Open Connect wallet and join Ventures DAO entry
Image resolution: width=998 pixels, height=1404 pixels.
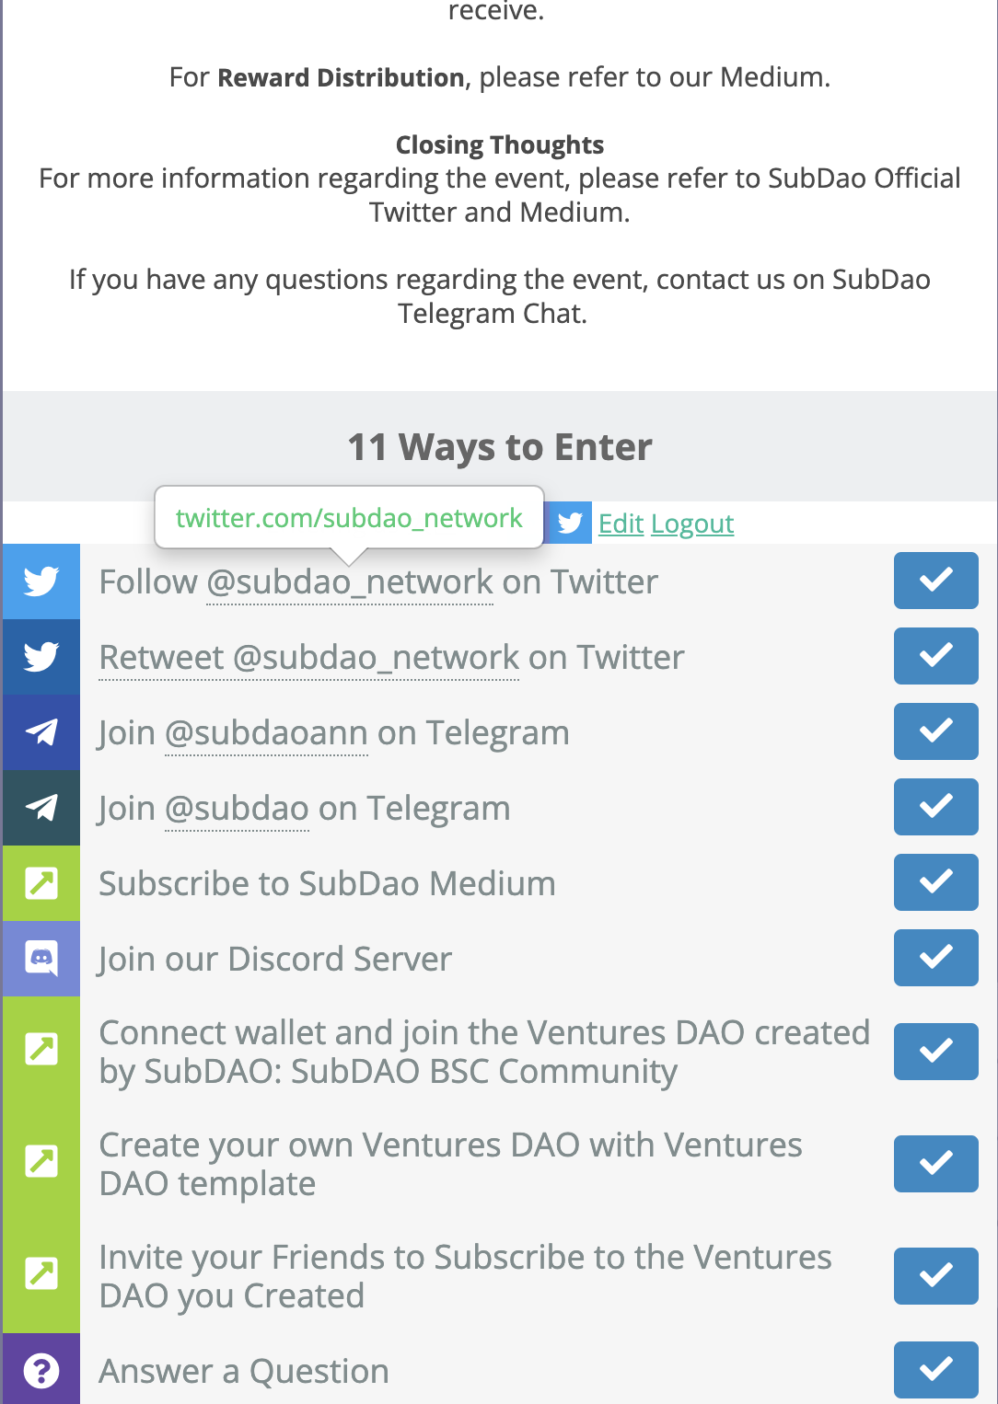click(484, 1052)
